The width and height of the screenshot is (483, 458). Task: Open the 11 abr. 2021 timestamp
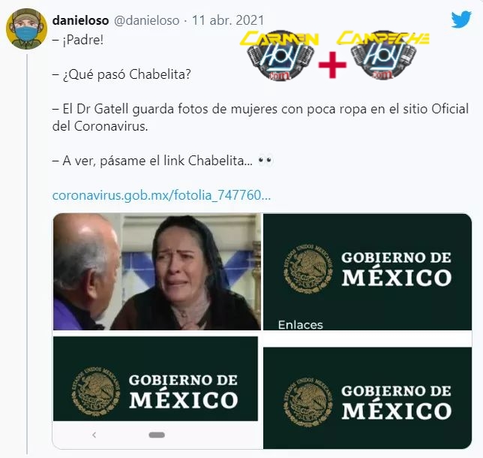tap(228, 21)
